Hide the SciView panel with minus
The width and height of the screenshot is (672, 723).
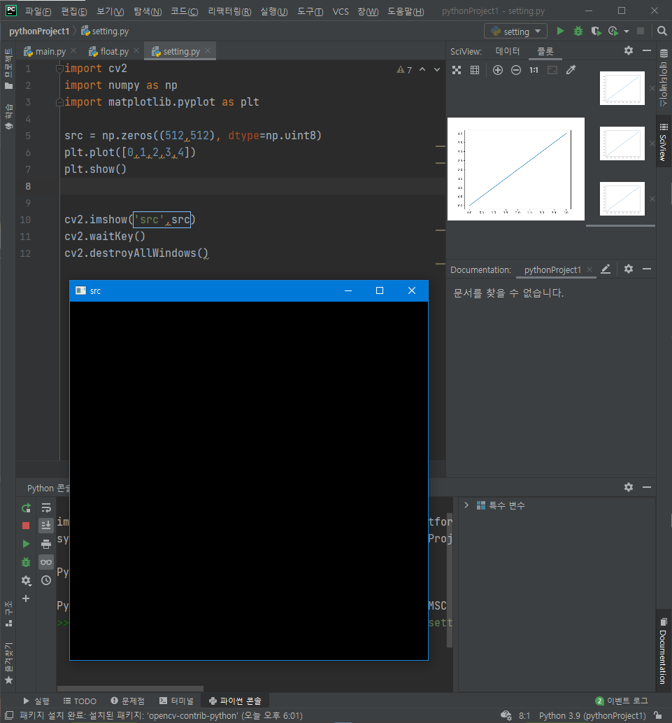pos(647,50)
